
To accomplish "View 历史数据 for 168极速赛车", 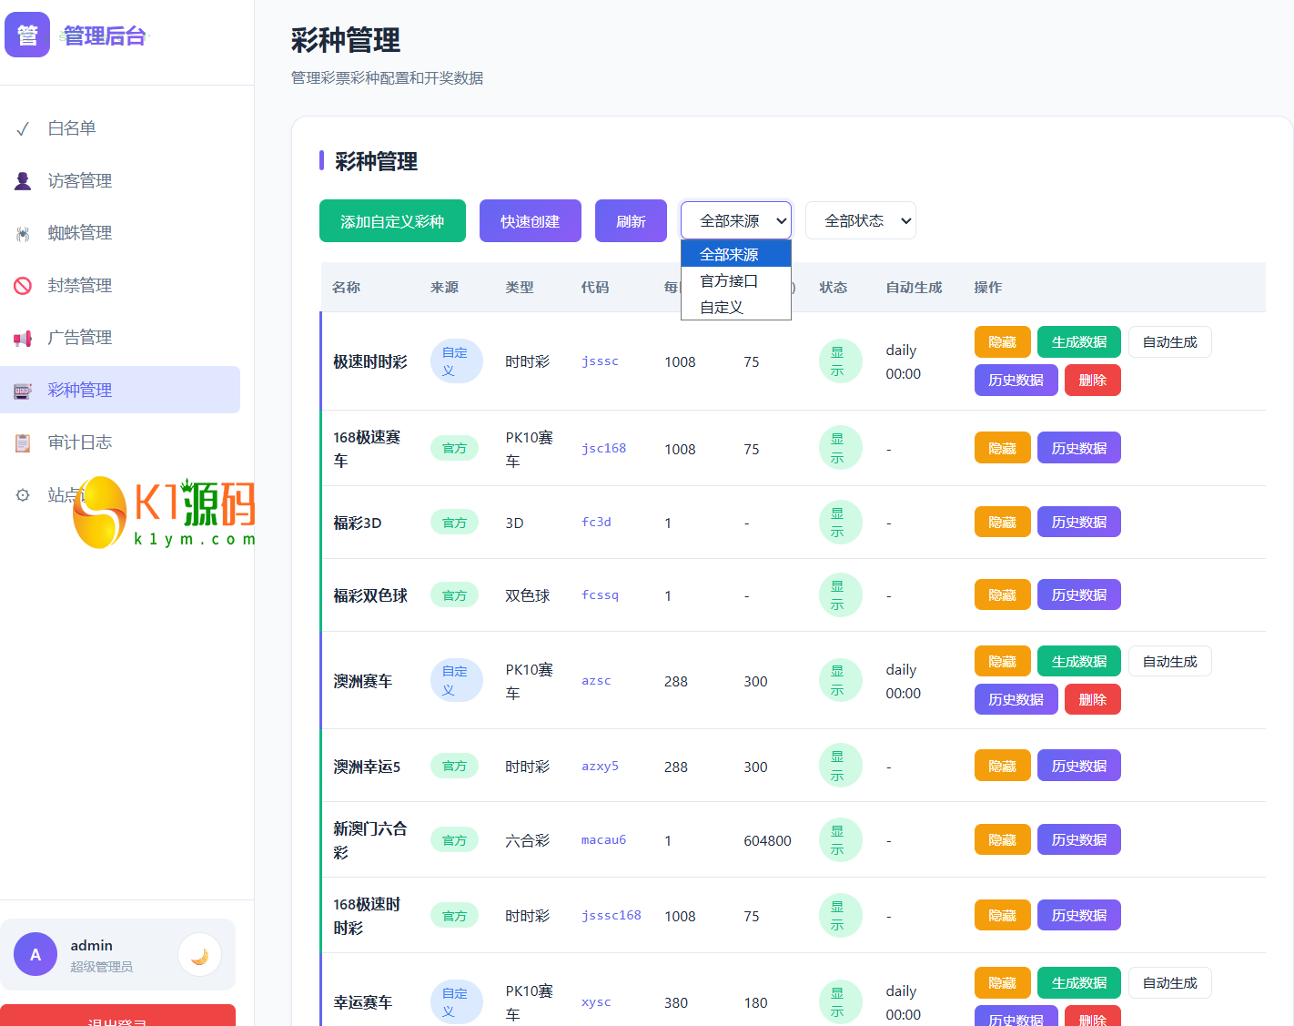I will pyautogui.click(x=1079, y=448).
